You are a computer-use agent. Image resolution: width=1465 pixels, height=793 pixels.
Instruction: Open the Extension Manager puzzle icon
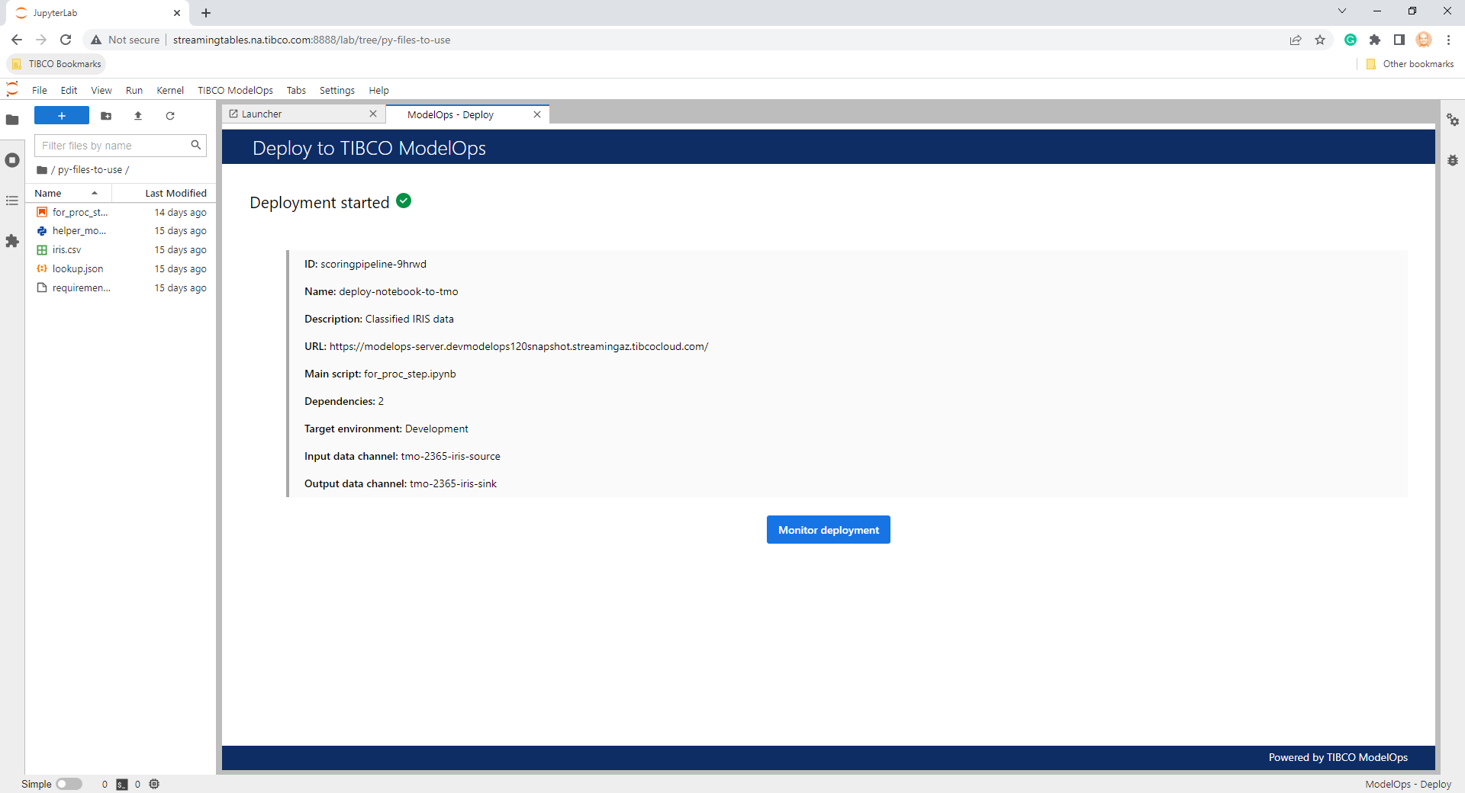coord(12,241)
